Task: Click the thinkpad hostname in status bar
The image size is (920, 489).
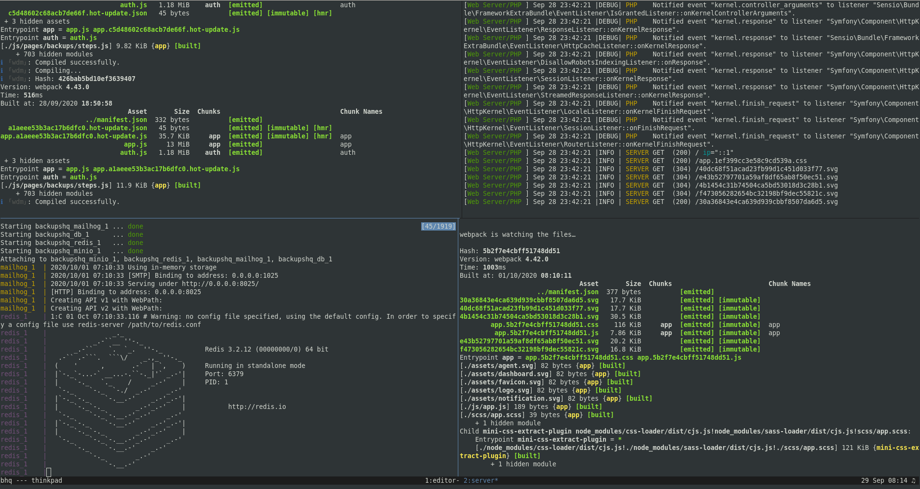Action: [47, 480]
